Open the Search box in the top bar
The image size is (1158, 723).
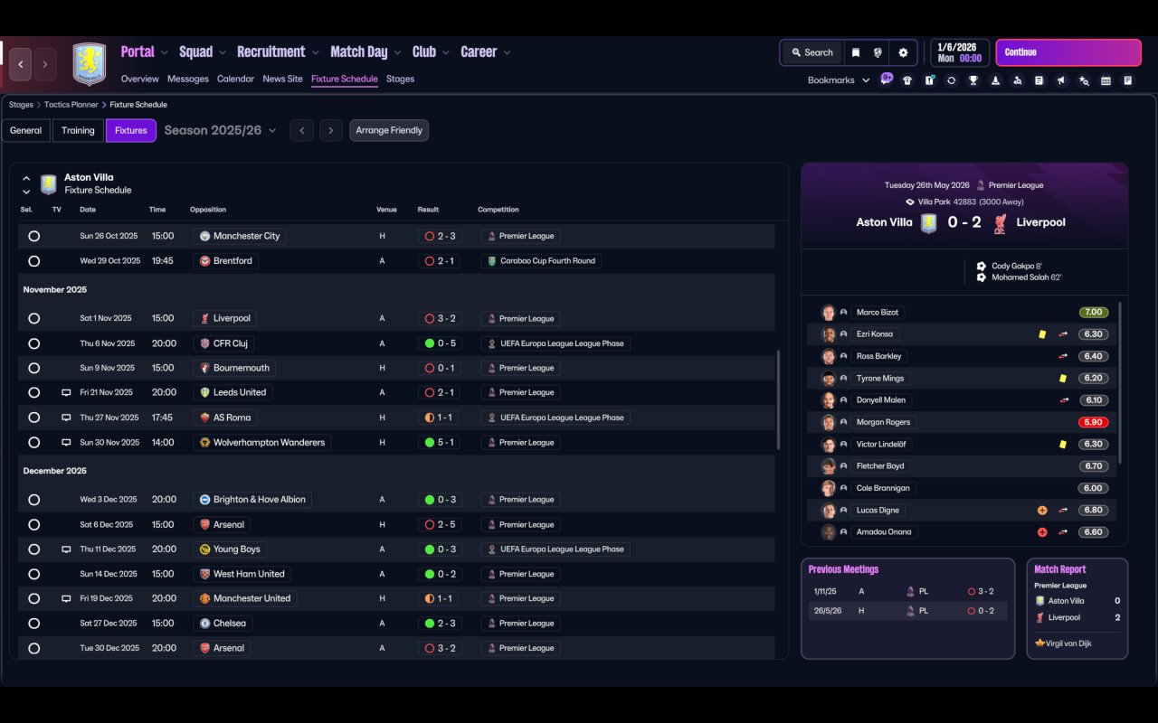(x=812, y=52)
